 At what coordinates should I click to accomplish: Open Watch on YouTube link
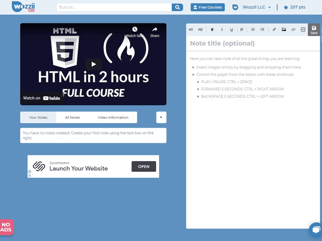[42, 98]
